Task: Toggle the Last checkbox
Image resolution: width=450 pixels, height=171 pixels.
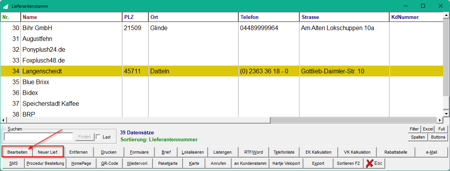Action: 98,137
